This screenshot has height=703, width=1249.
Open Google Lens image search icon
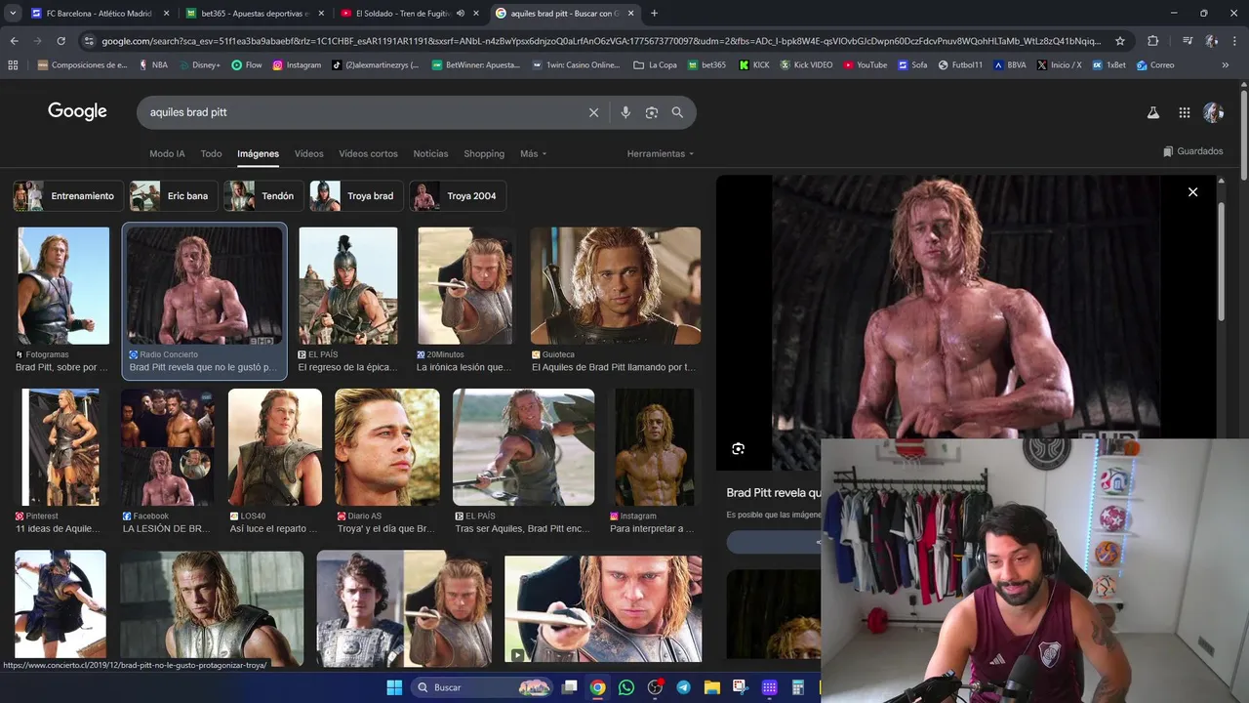point(652,112)
